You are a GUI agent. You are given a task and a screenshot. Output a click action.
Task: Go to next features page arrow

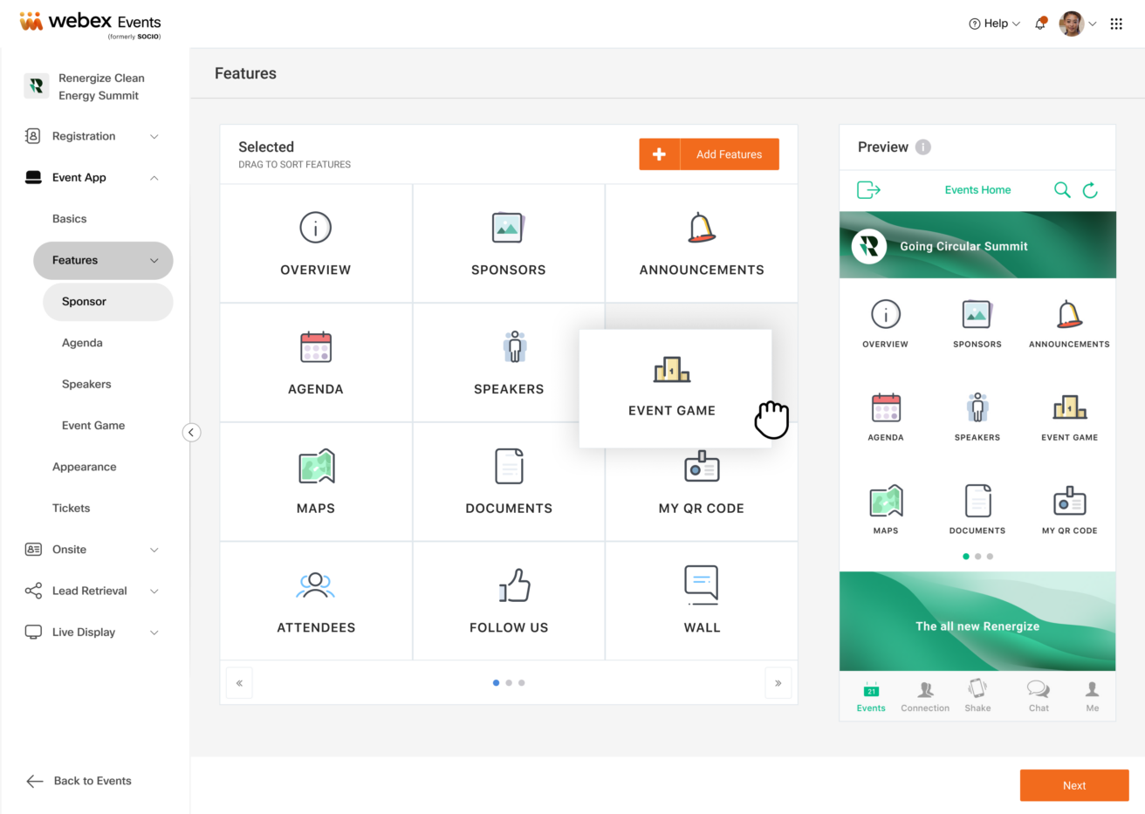tap(778, 683)
